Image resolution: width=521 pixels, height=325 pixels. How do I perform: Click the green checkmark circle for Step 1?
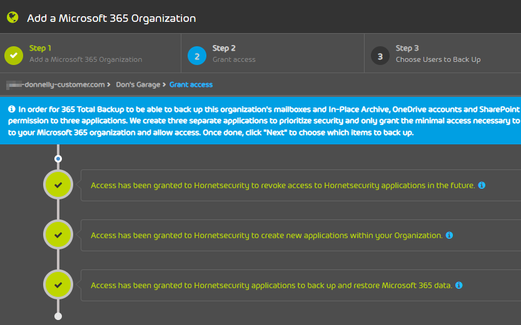tap(14, 56)
